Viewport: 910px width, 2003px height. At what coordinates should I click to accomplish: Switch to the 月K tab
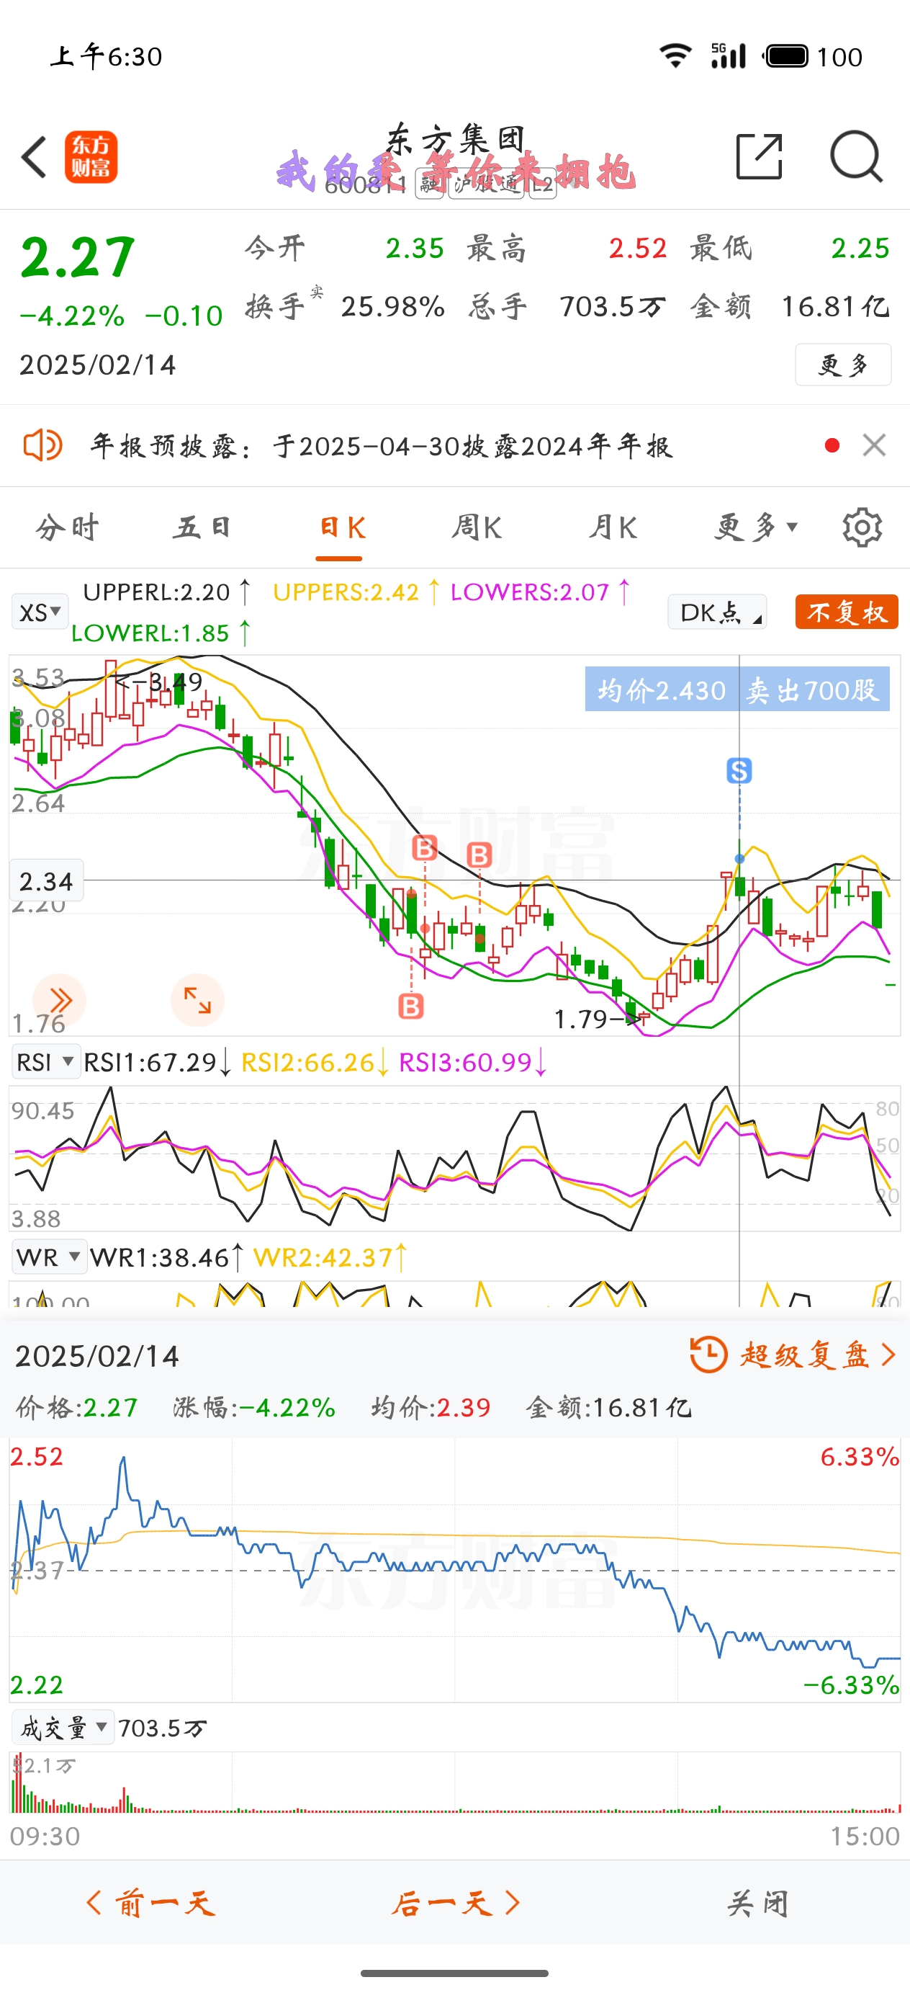point(613,528)
